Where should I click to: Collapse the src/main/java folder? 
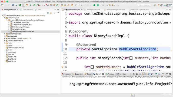pos(5,18)
